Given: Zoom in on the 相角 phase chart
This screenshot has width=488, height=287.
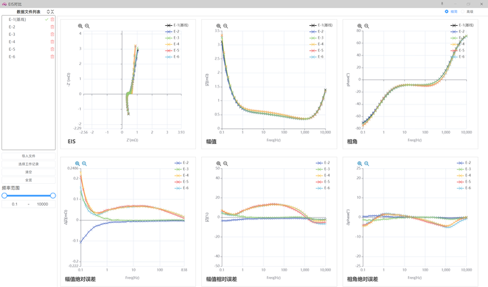Looking at the screenshot, I should click(x=360, y=26).
